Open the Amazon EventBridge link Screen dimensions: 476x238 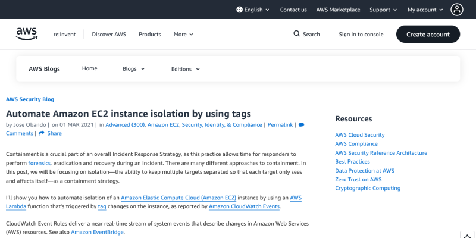click(x=97, y=233)
